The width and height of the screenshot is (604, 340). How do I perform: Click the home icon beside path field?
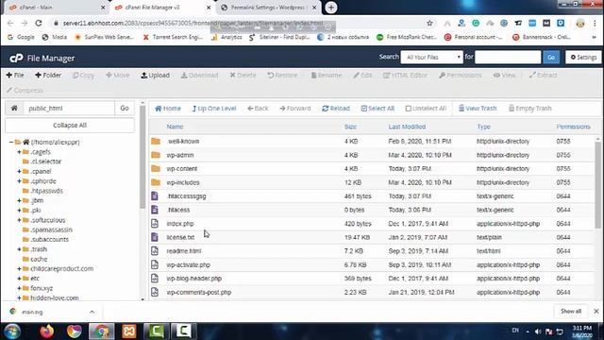click(14, 109)
